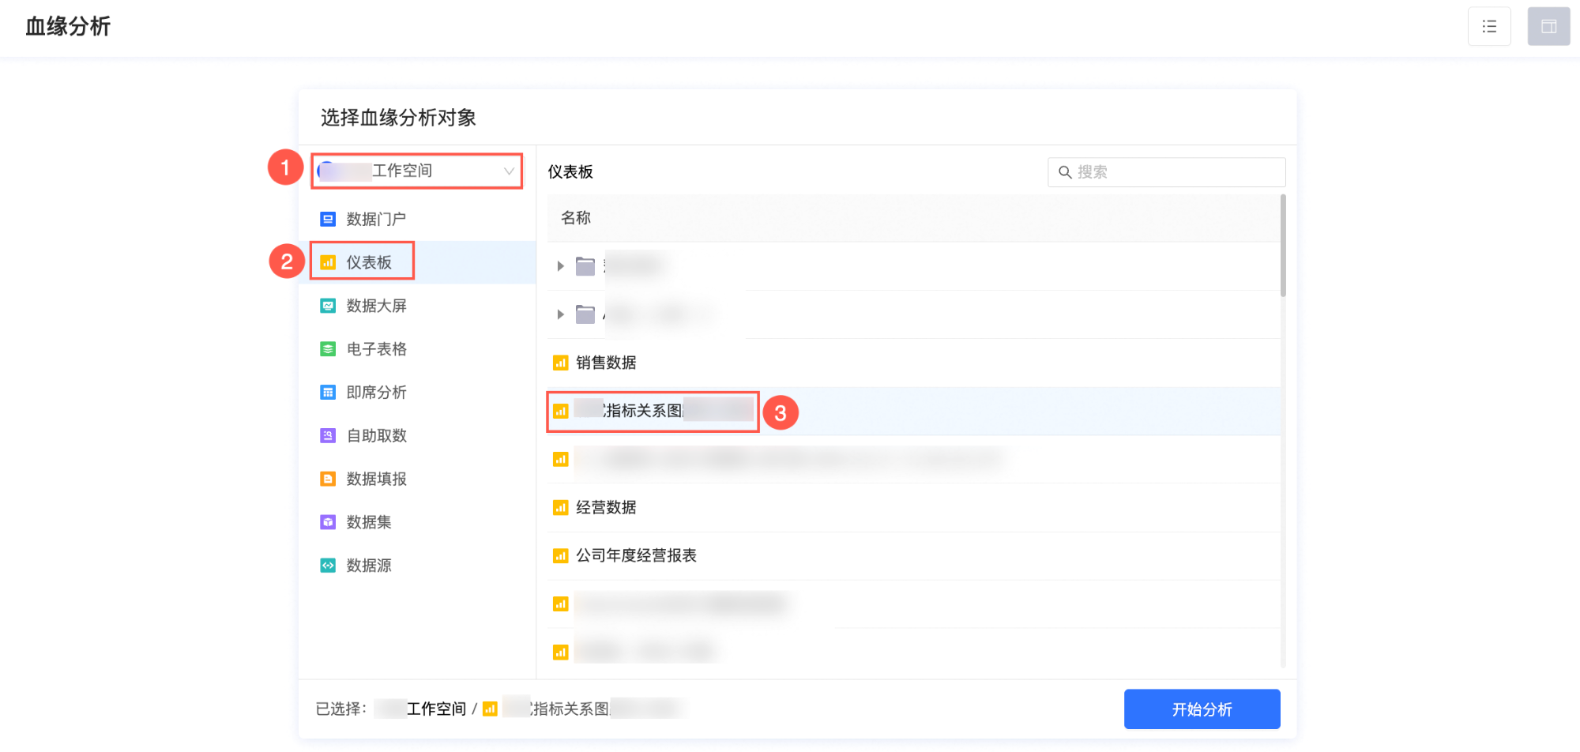Select the 经营数据 dashboard

click(x=606, y=507)
